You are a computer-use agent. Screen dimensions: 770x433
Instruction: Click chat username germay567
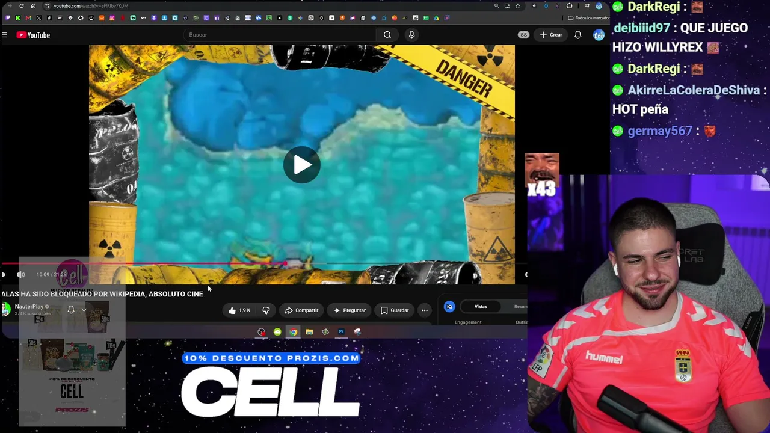coord(660,131)
